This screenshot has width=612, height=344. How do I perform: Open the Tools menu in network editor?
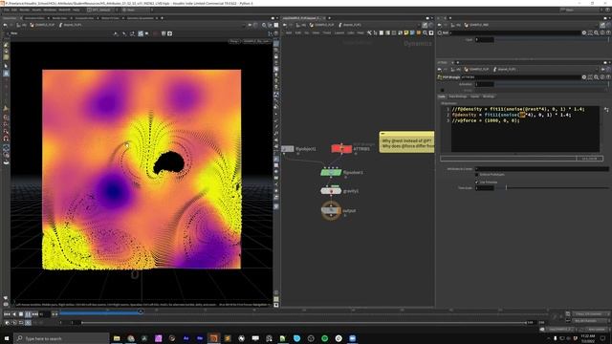coord(327,33)
